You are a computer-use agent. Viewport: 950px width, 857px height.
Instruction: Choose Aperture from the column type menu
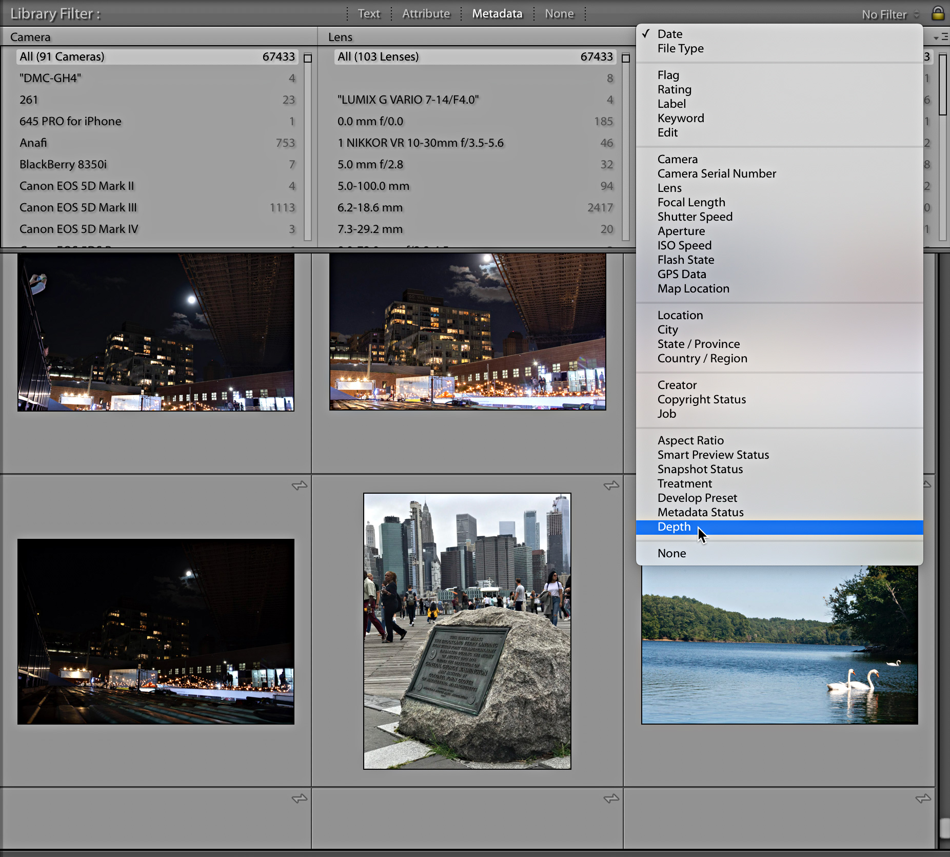click(681, 231)
